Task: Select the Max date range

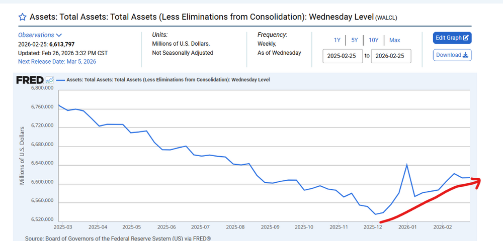Action: 394,40
